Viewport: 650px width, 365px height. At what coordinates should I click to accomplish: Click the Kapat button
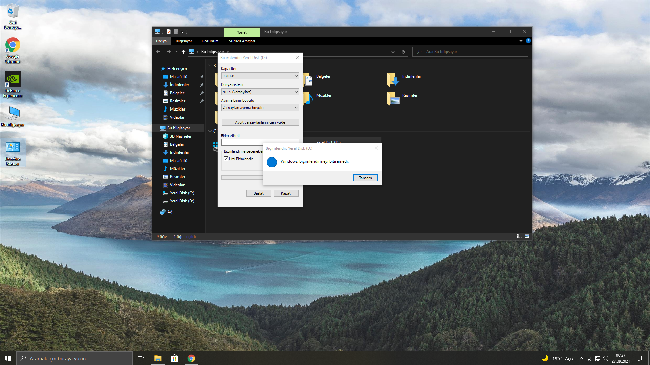coord(286,193)
